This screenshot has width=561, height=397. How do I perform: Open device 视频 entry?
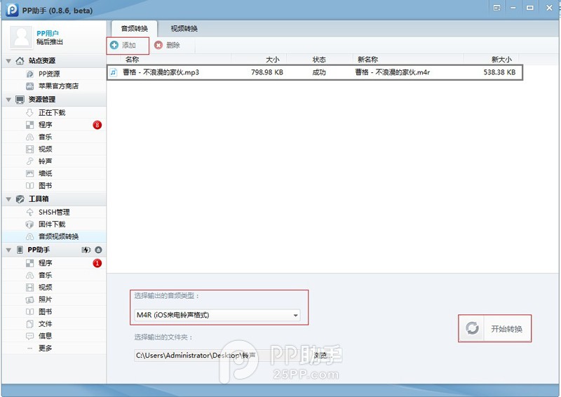click(x=54, y=288)
